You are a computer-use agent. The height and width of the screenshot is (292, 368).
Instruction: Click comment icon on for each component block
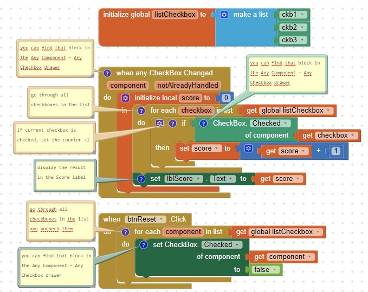click(125, 232)
